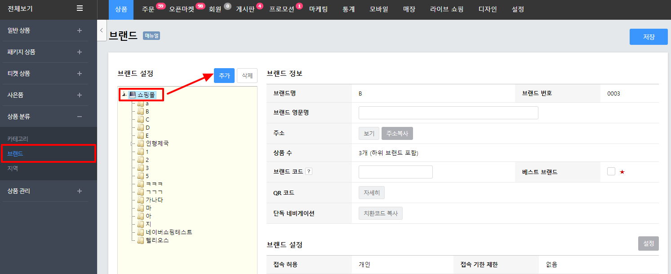
Task: Select tree item labeled 2
Action: (147, 160)
